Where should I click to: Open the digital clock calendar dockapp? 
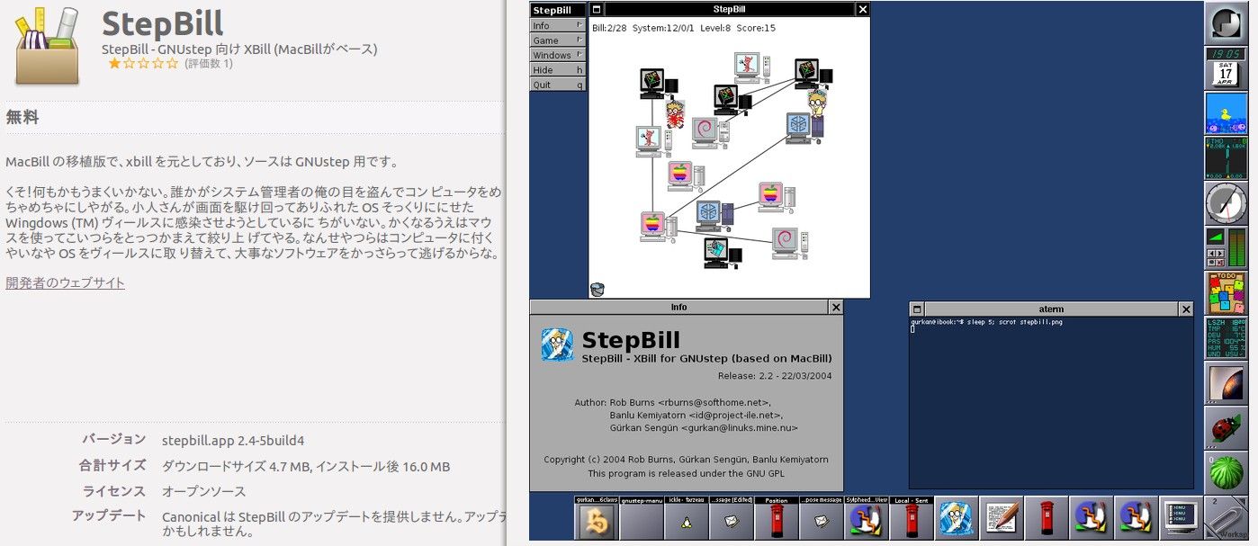(1226, 67)
